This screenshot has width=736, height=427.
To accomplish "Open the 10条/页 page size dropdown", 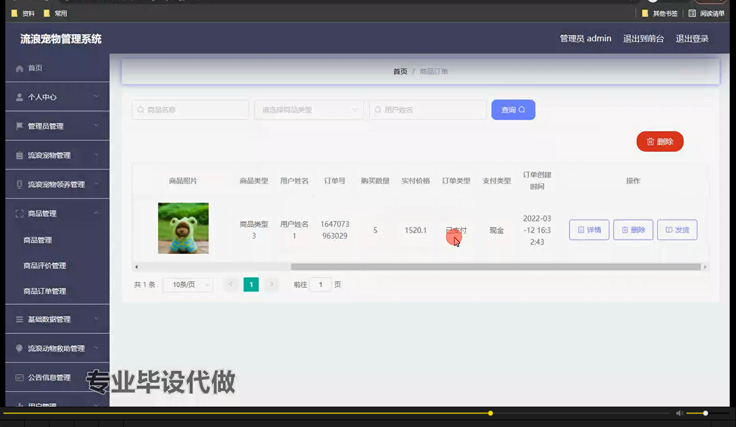I will pyautogui.click(x=188, y=284).
